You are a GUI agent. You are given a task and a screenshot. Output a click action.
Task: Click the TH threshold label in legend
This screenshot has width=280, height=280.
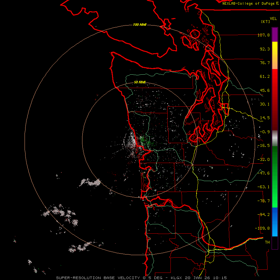pos(267,242)
